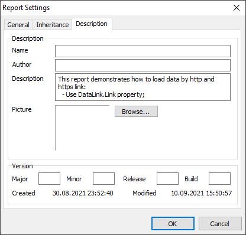Dismiss the dialog with Cancel
The height and width of the screenshot is (235, 246).
(x=220, y=224)
